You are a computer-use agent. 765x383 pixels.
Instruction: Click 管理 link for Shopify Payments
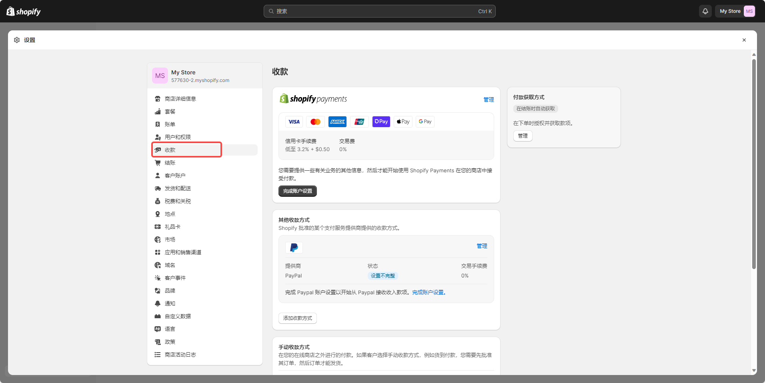(489, 100)
